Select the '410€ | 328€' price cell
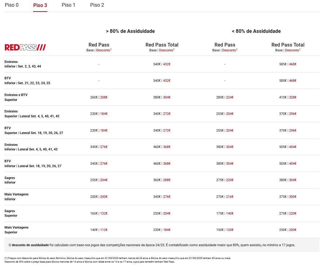The image size is (320, 272). tap(288, 97)
